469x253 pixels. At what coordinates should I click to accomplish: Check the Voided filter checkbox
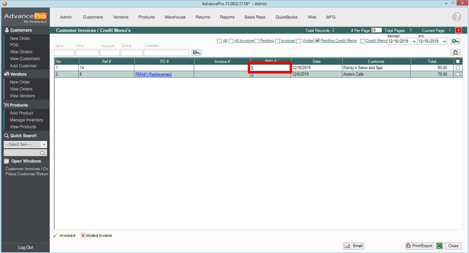click(299, 41)
